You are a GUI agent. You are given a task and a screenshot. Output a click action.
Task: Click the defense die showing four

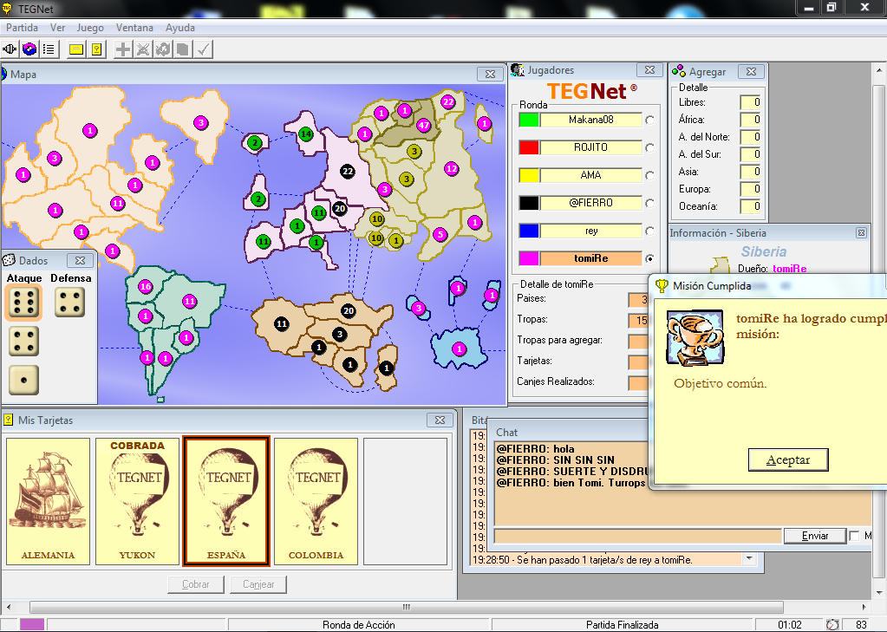69,303
